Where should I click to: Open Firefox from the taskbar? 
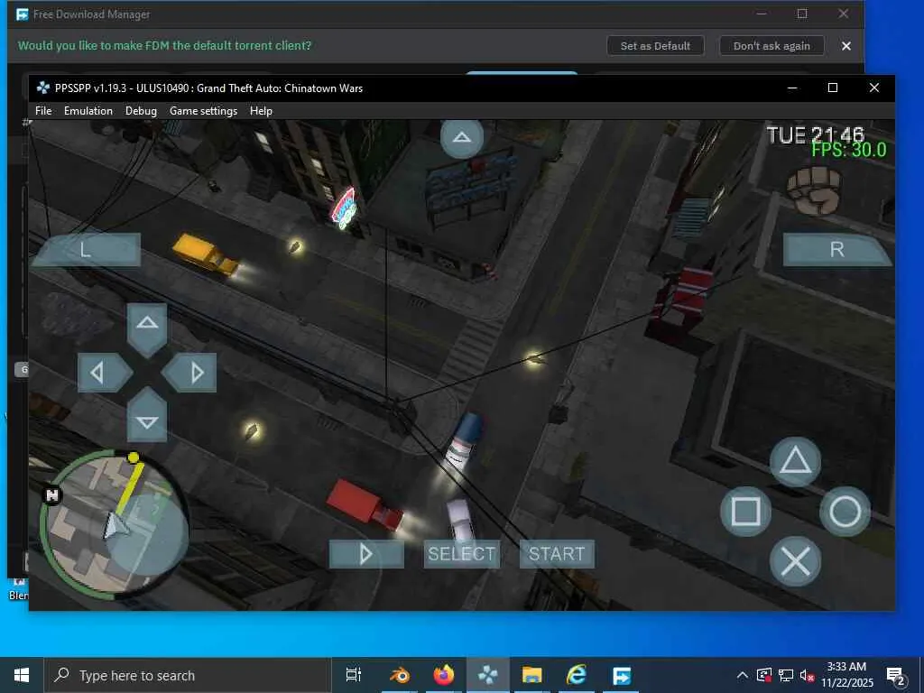pos(444,675)
